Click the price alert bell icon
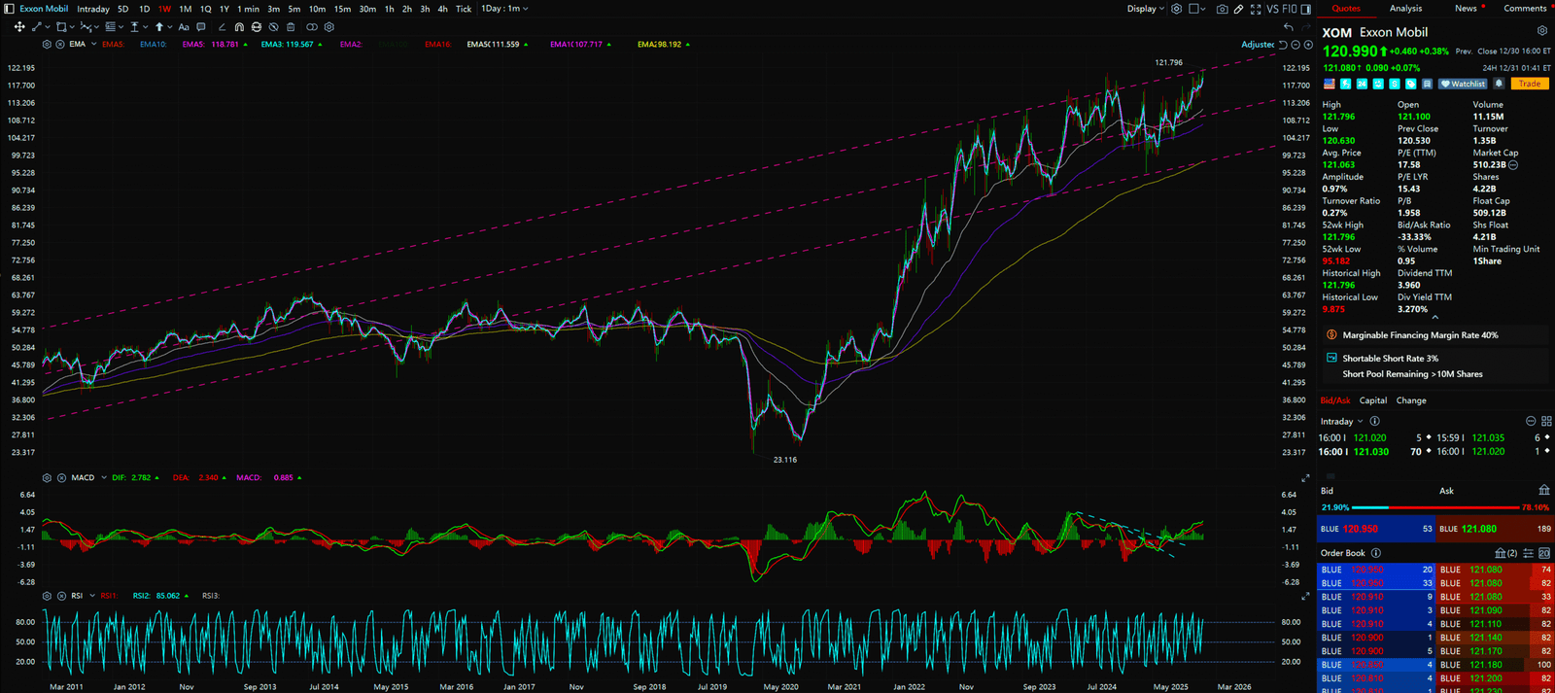 click(x=1499, y=84)
